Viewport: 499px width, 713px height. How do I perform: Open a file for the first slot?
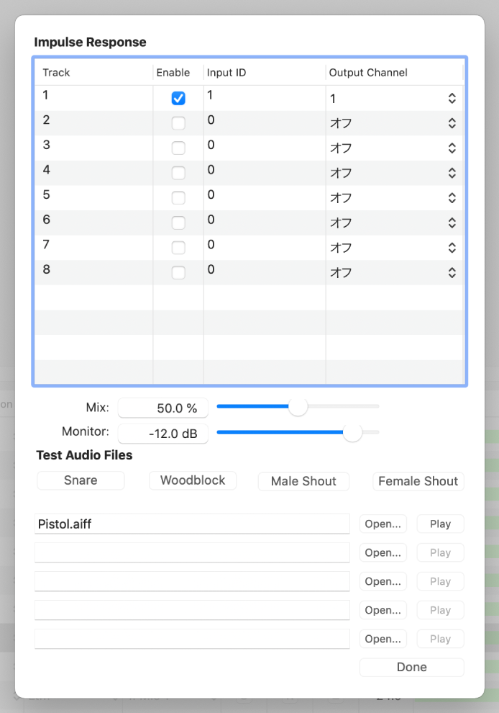click(x=383, y=524)
